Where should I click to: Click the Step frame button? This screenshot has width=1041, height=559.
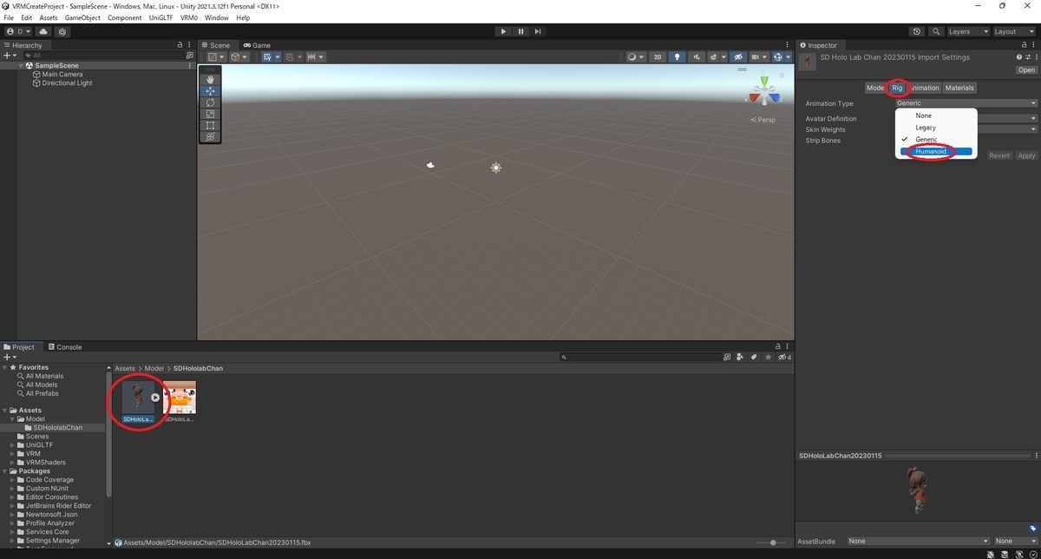[x=538, y=31]
